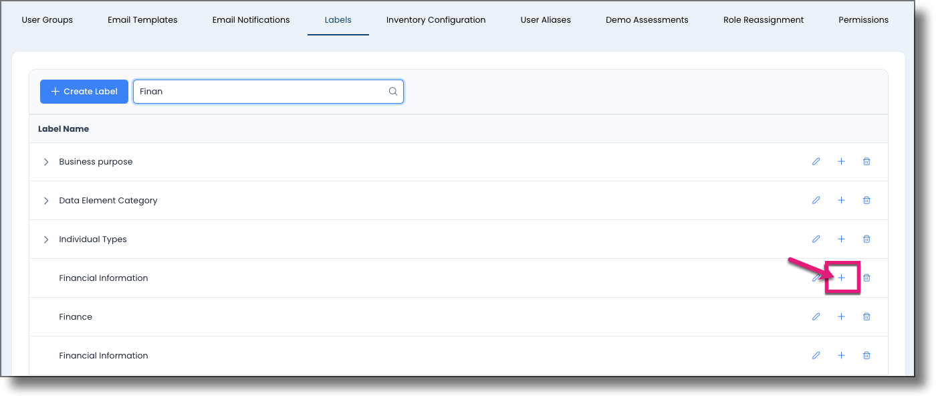Image resolution: width=936 pixels, height=398 pixels.
Task: Delete Financial Information row below Finance
Action: [866, 356]
